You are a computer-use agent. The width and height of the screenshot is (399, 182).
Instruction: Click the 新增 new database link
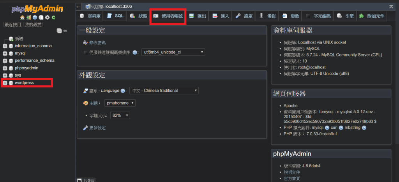[19, 39]
